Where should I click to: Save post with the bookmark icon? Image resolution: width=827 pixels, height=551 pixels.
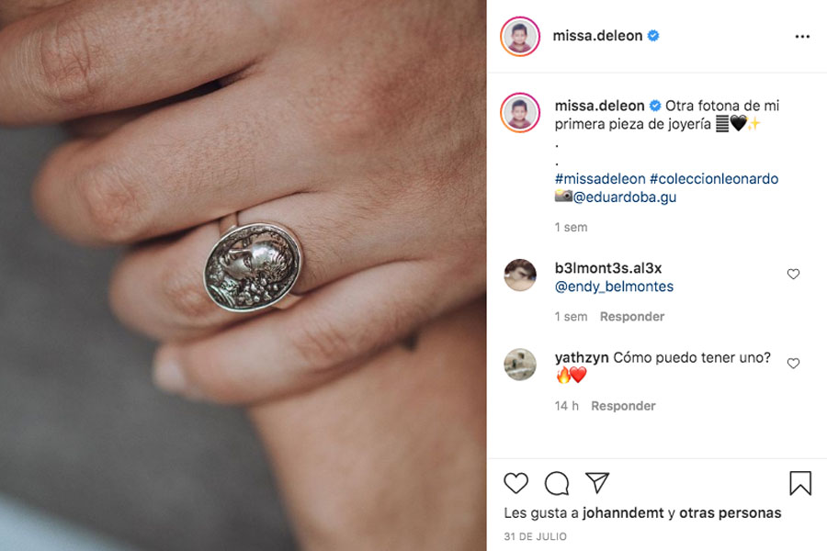coord(800,483)
